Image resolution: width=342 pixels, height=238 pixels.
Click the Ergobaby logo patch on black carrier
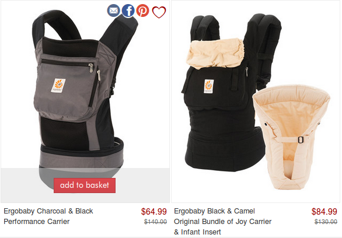[209, 86]
